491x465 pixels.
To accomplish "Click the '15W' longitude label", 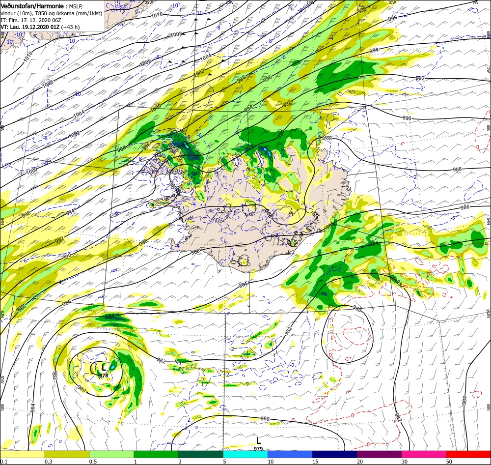I will point(310,2).
